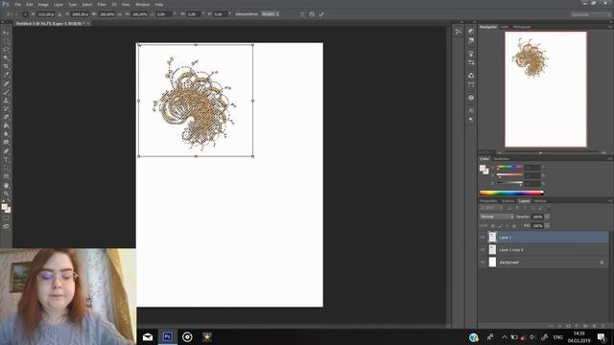Viewport: 614px width, 345px height.
Task: Switch to the Swatches tab
Action: pyautogui.click(x=501, y=158)
